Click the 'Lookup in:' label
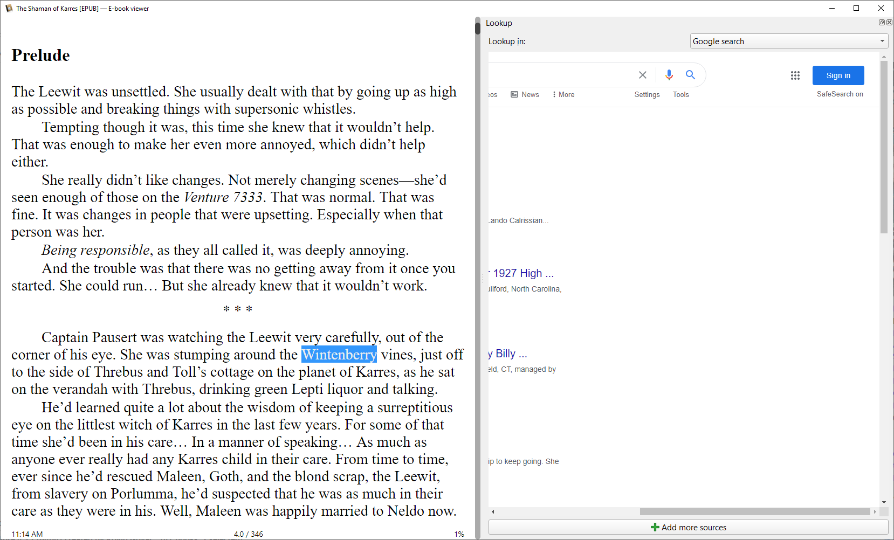The width and height of the screenshot is (894, 540). point(507,41)
